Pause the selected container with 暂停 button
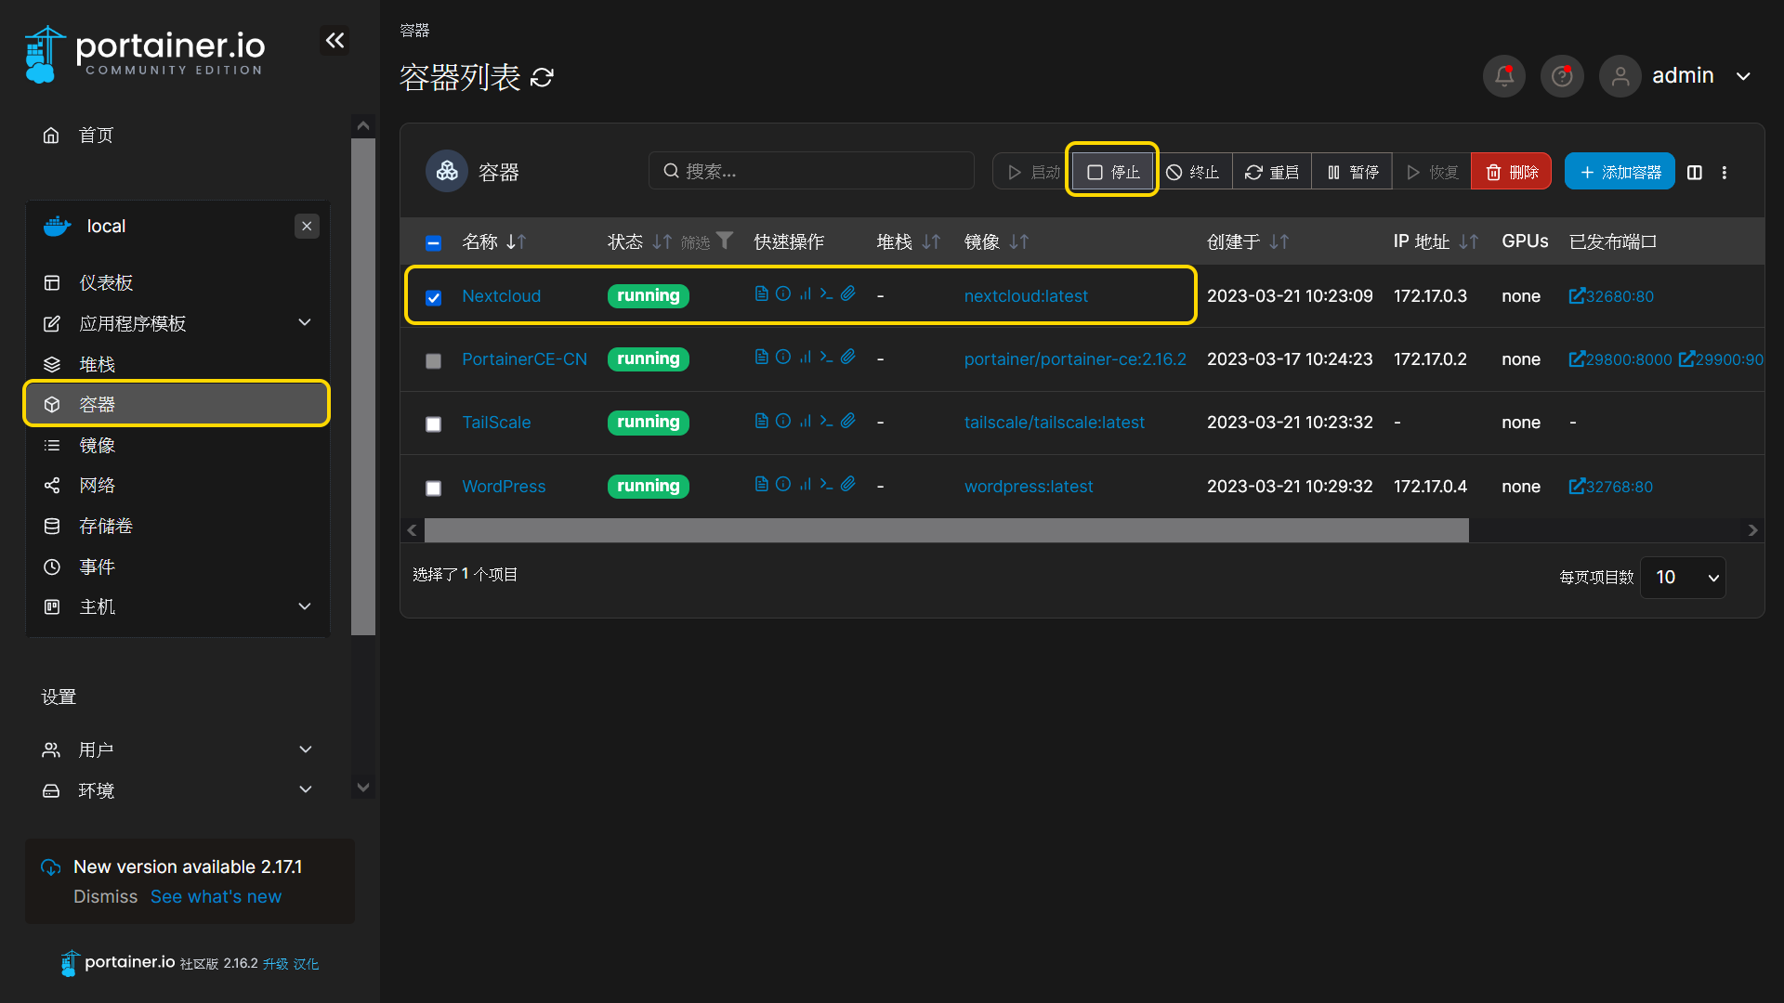The image size is (1784, 1003). point(1352,172)
